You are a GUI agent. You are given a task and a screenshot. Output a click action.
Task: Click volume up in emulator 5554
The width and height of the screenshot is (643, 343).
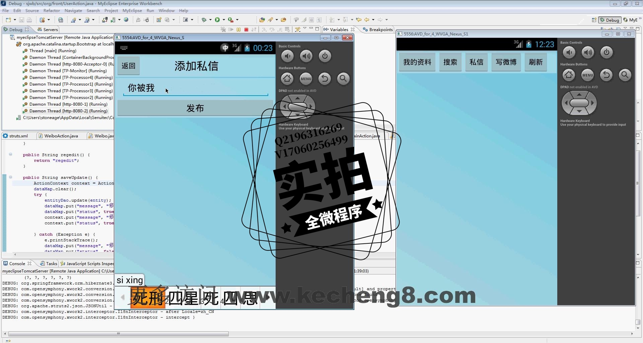tap(306, 56)
